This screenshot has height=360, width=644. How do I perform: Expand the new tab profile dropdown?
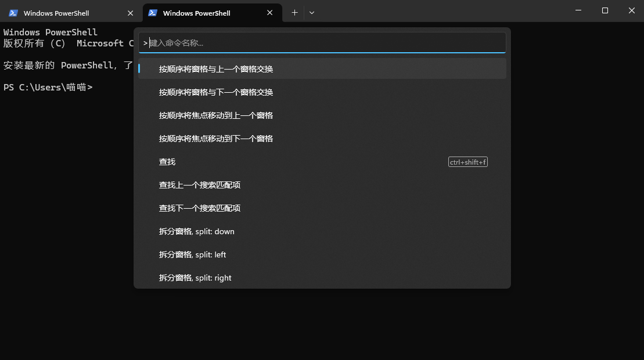(x=312, y=13)
